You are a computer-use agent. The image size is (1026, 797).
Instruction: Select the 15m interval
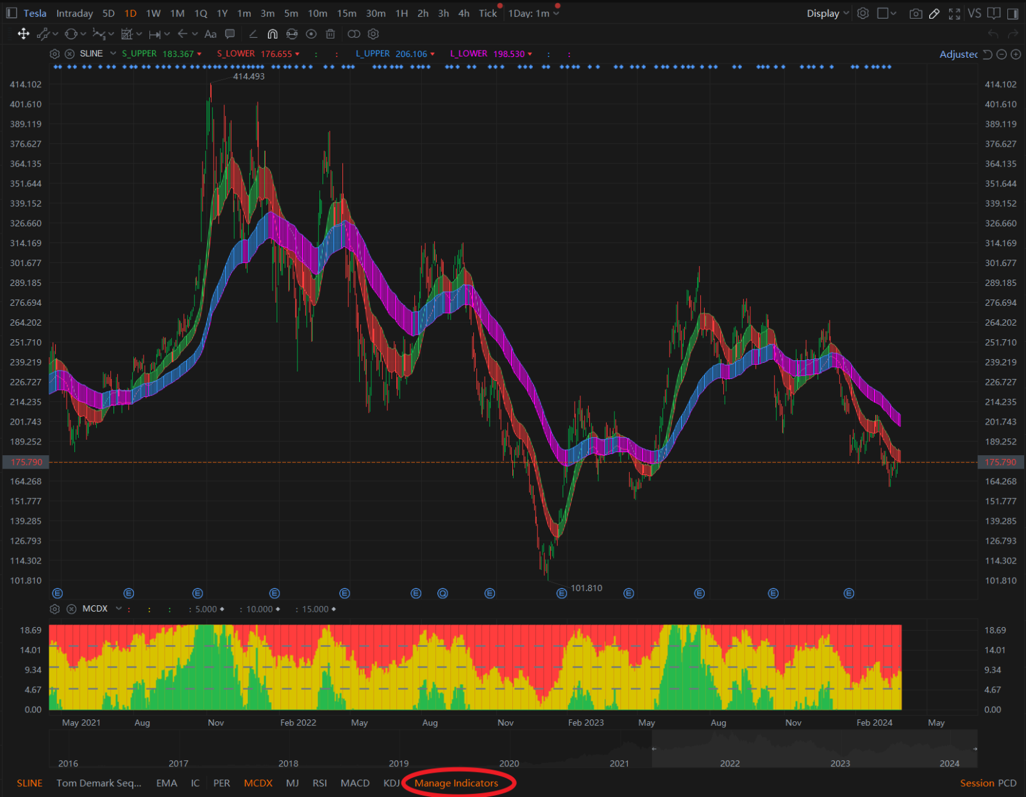[x=347, y=13]
